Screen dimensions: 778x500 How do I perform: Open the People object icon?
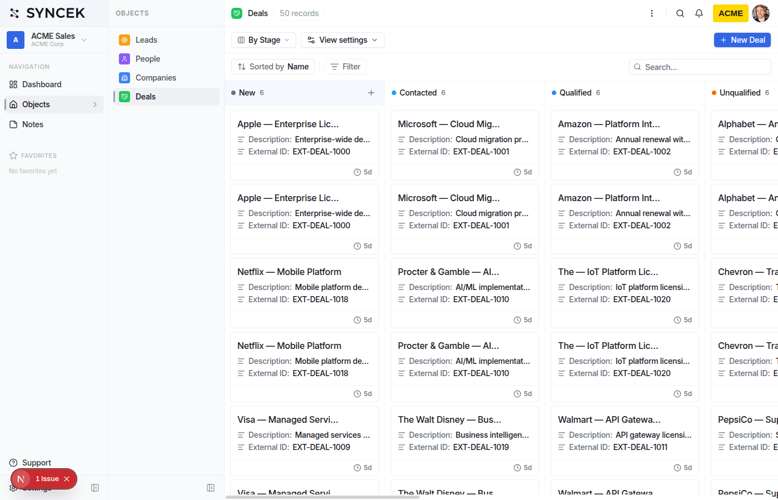(x=124, y=59)
